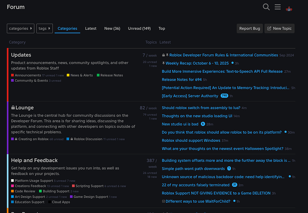Open Do you think roblox should allow roblox topic

pos(221,132)
